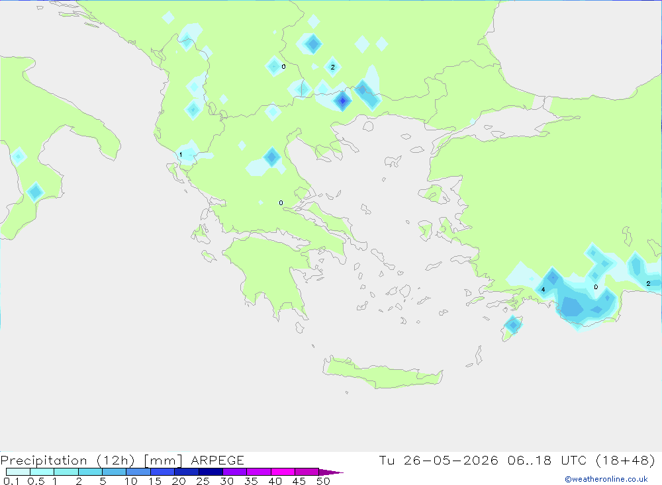Click the legend label '25'
The image size is (662, 485).
click(203, 481)
